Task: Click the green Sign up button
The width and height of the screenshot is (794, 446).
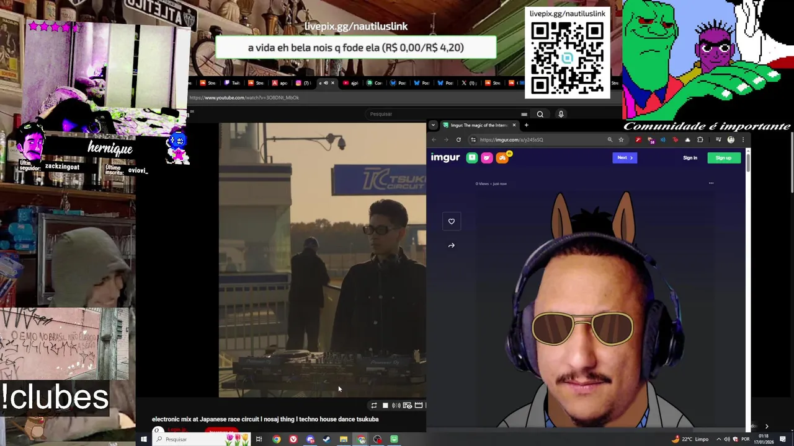Action: pyautogui.click(x=723, y=158)
